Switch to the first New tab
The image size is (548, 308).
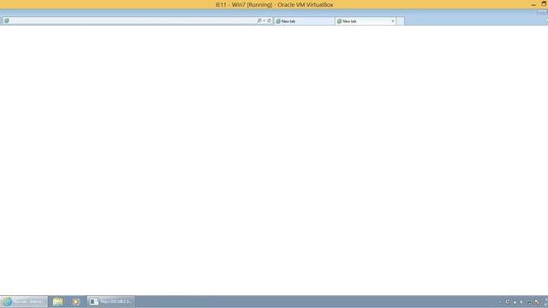tap(304, 21)
